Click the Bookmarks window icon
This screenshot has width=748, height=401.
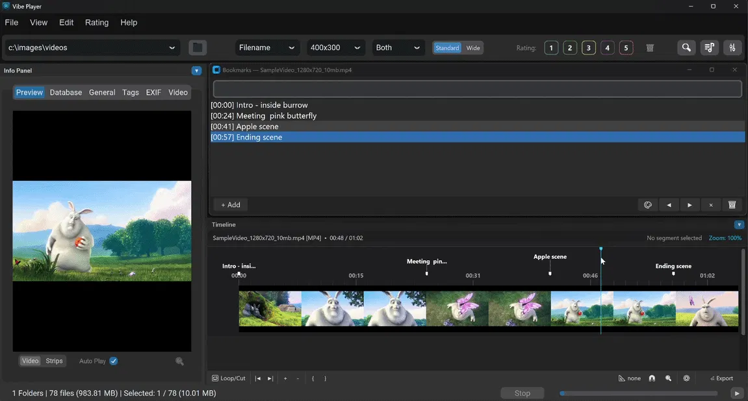click(x=216, y=69)
